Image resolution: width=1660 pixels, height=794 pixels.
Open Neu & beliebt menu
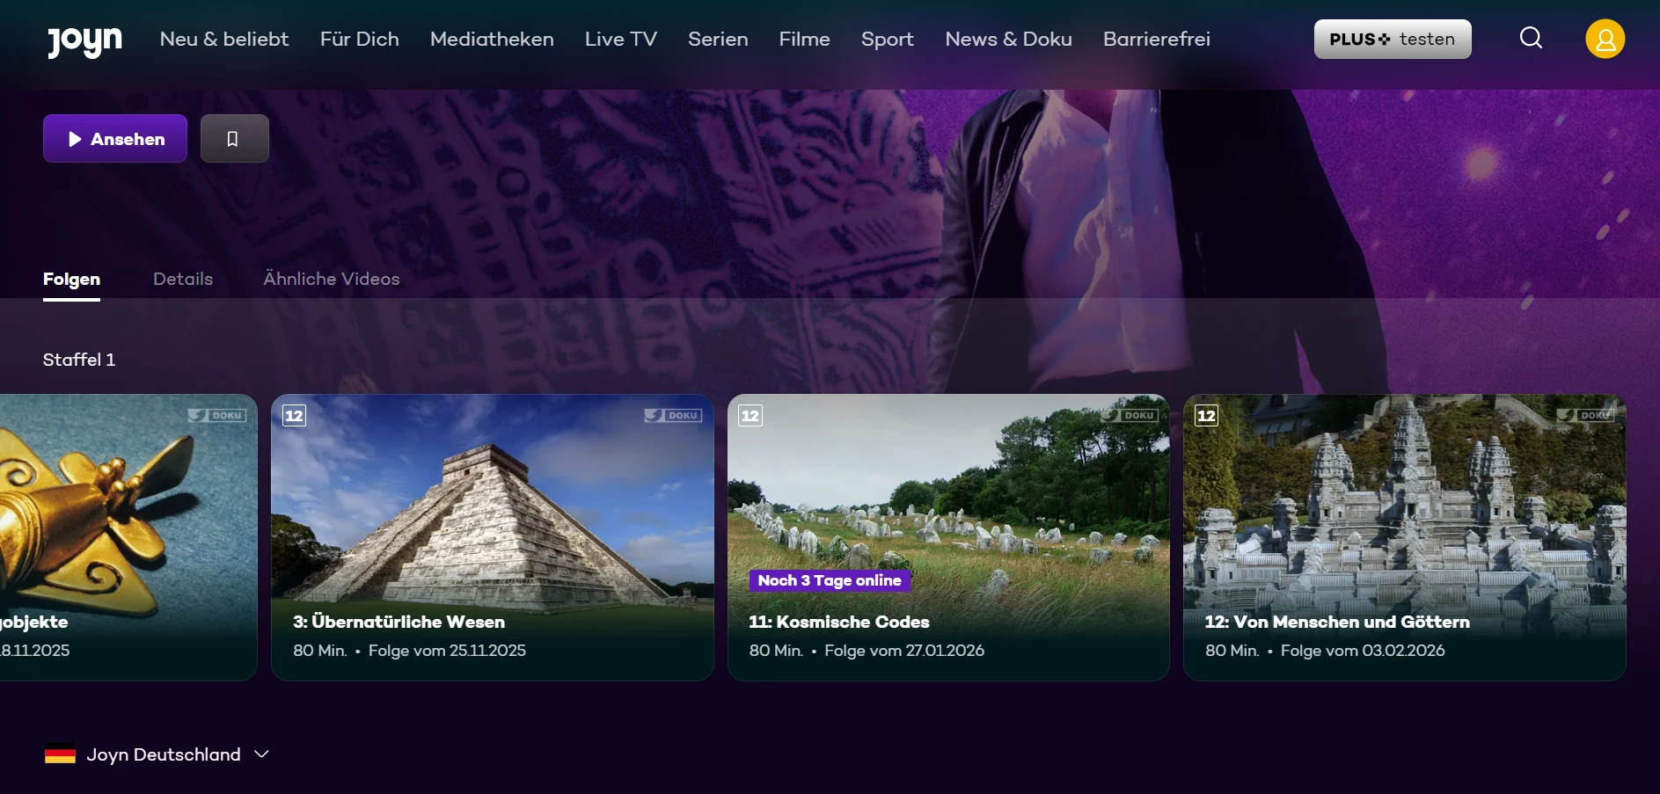(x=224, y=39)
